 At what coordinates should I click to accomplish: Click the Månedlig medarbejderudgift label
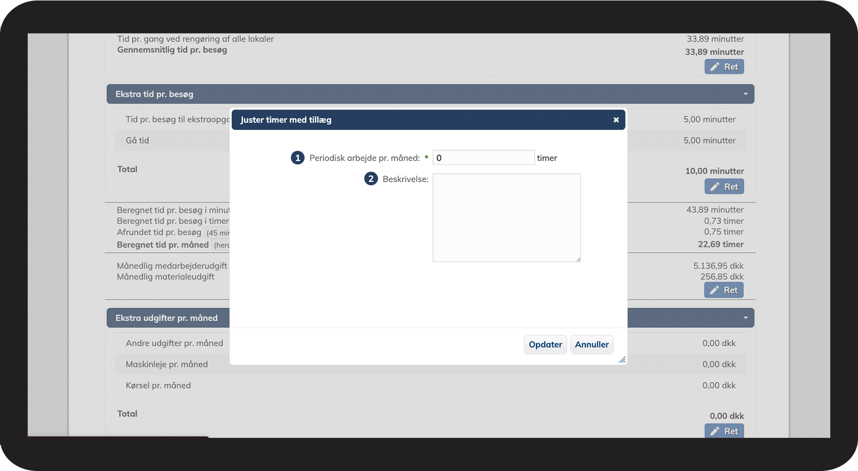tap(172, 266)
